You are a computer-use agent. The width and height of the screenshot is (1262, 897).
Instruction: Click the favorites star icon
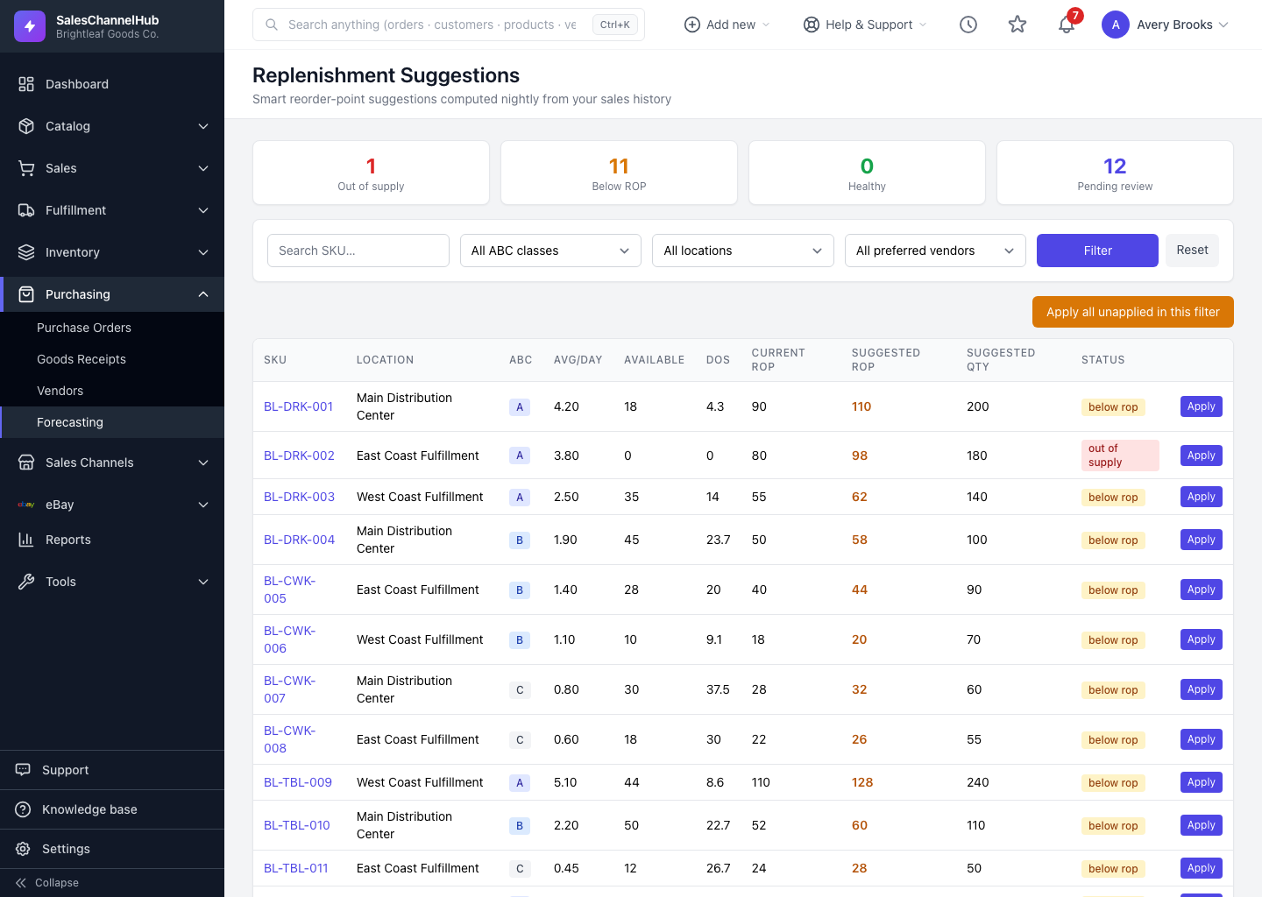[1017, 25]
